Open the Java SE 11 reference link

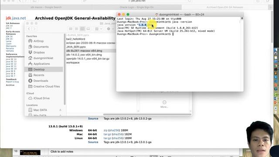[11, 66]
